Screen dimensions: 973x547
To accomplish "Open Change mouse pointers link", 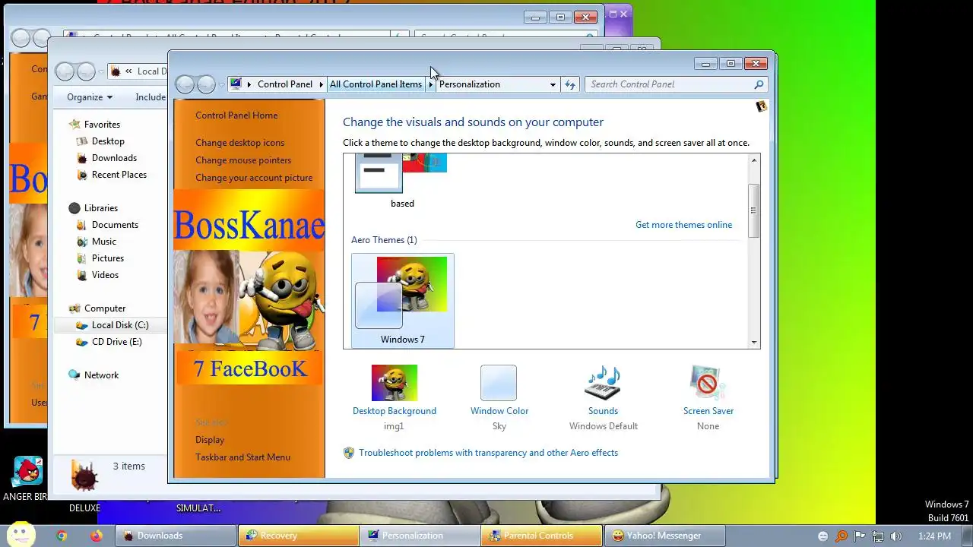I will point(243,160).
